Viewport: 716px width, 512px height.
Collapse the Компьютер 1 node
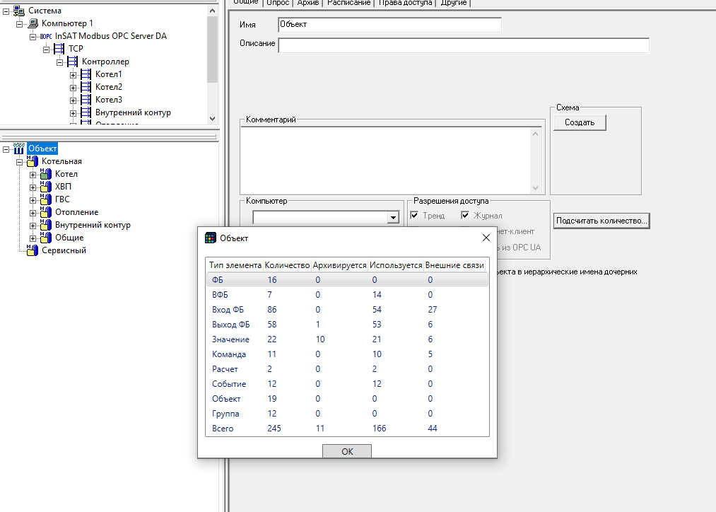point(19,24)
